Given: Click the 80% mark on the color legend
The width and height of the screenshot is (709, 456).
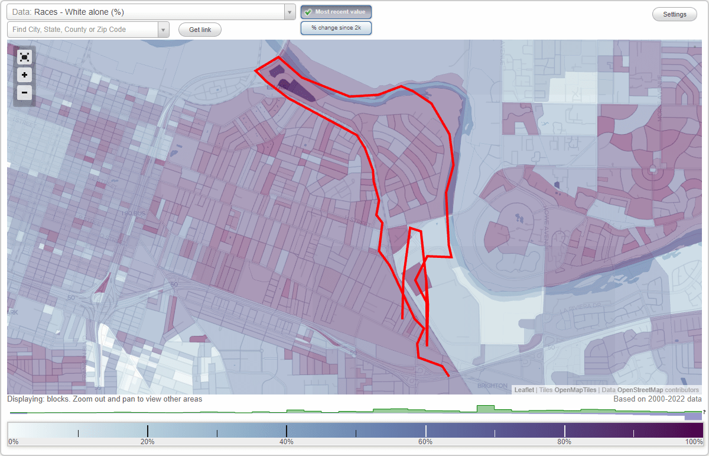Looking at the screenshot, I should 565,431.
